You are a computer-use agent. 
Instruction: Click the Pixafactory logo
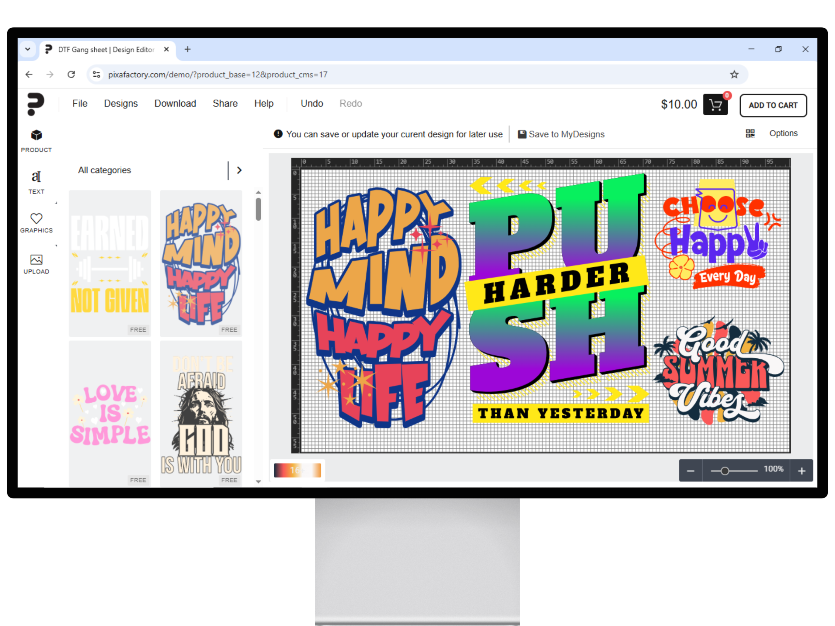pyautogui.click(x=36, y=104)
